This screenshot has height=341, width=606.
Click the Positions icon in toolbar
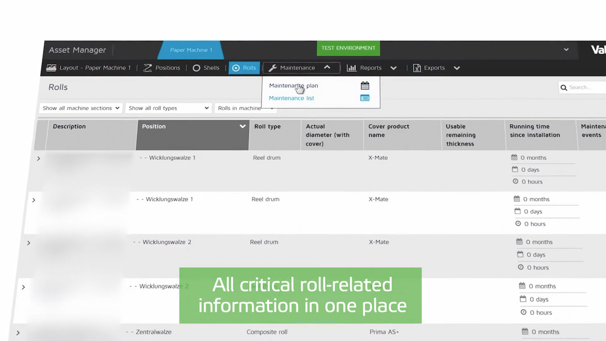click(147, 68)
